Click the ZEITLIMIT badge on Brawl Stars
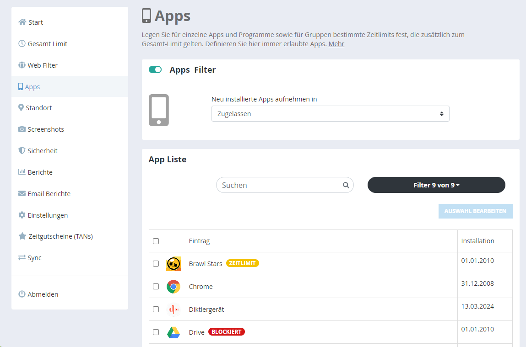The height and width of the screenshot is (347, 526). point(243,263)
